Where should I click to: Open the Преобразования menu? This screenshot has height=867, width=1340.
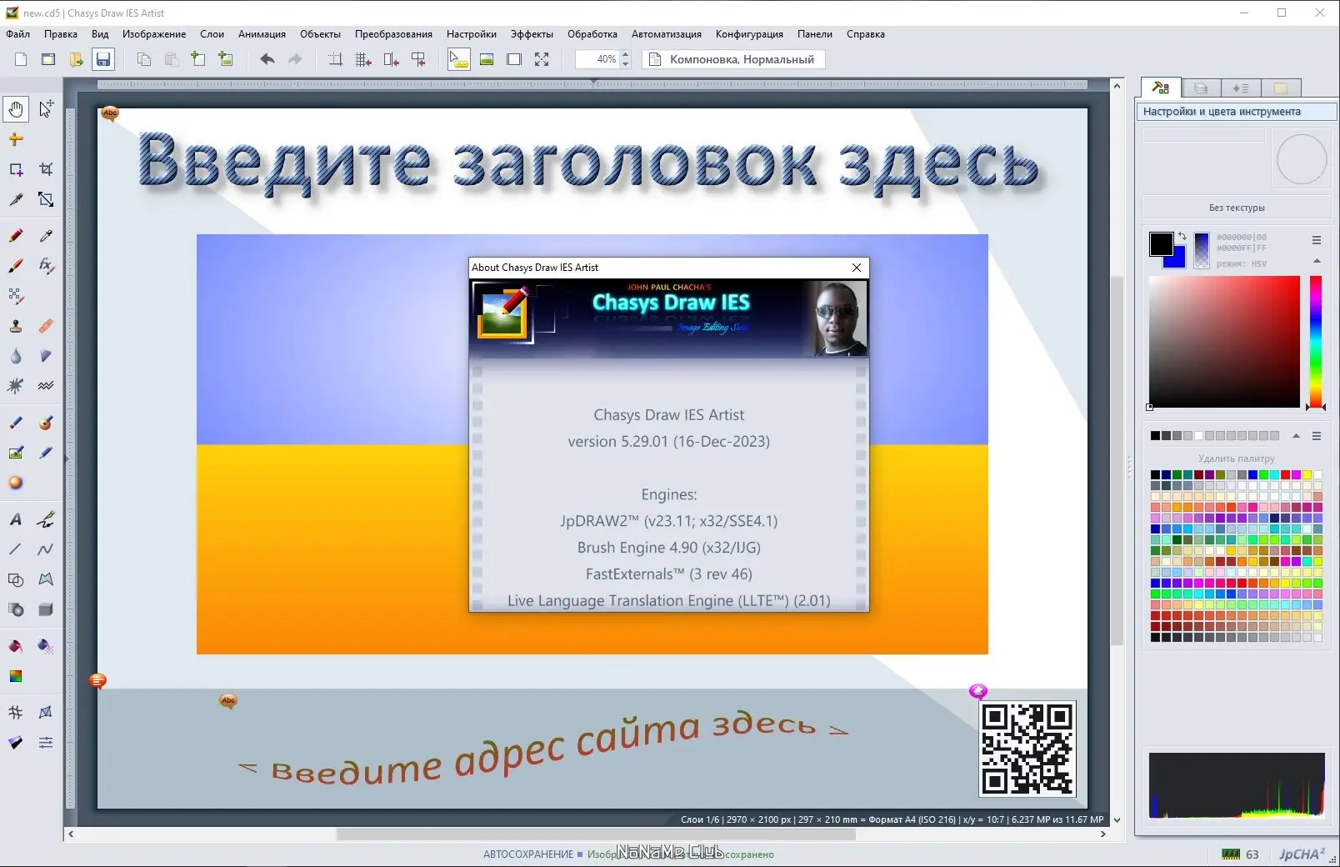(393, 34)
